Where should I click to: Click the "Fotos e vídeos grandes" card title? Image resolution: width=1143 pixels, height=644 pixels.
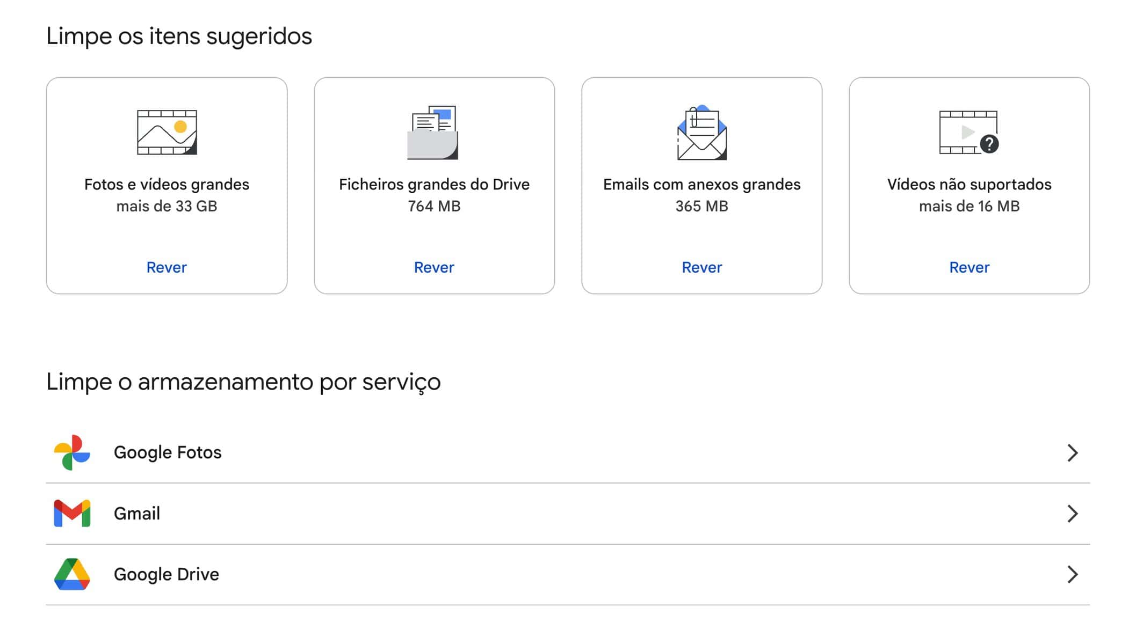167,185
